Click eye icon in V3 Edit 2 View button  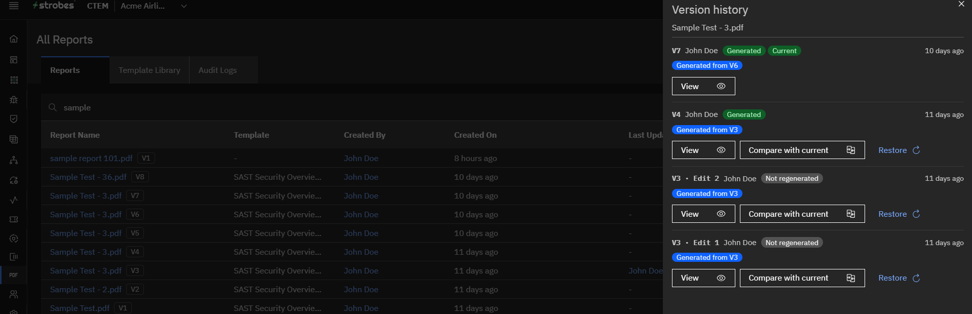721,214
